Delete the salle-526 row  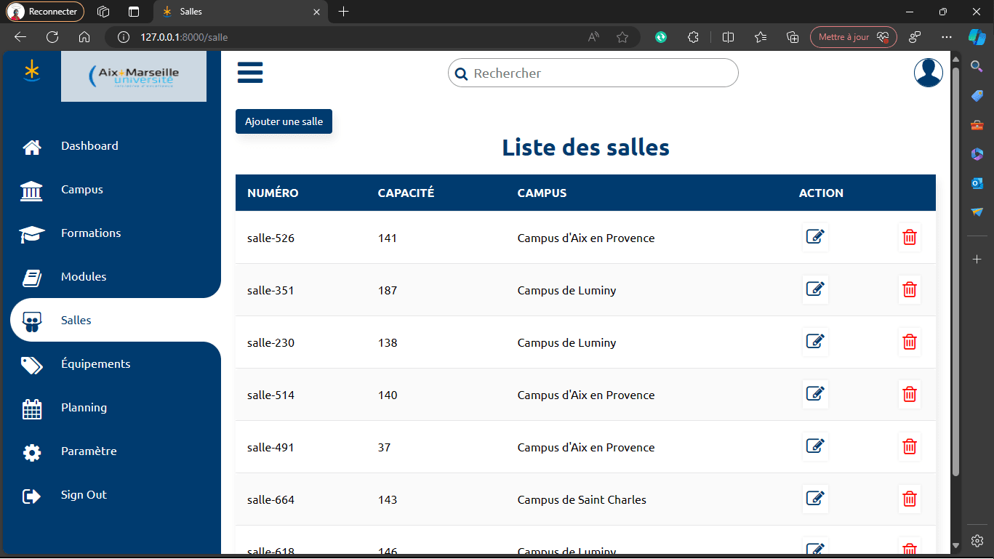tap(909, 237)
